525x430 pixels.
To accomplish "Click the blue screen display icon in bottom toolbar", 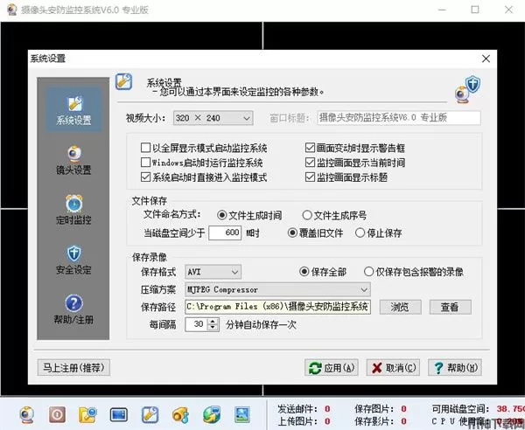I will [119, 415].
